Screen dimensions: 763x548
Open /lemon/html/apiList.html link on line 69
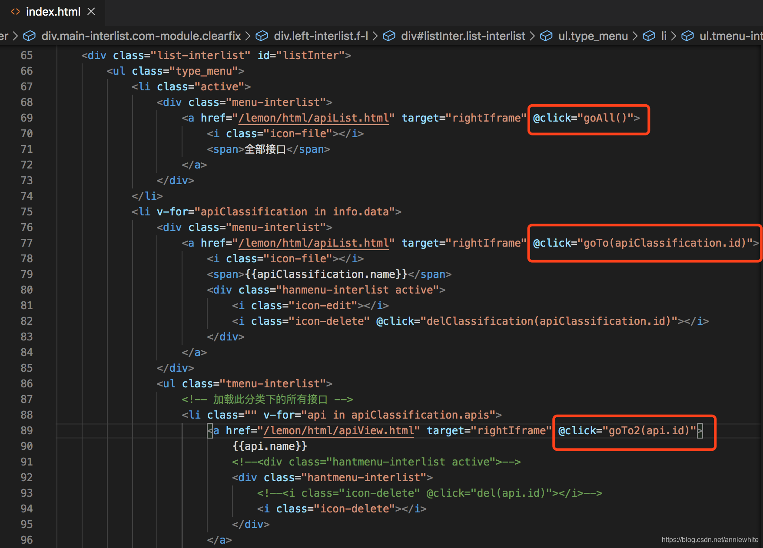[x=313, y=118]
